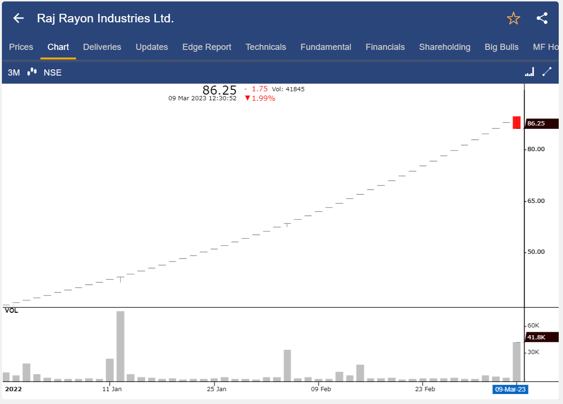Click the 23 Feb date label
This screenshot has height=404, width=563.
[425, 389]
